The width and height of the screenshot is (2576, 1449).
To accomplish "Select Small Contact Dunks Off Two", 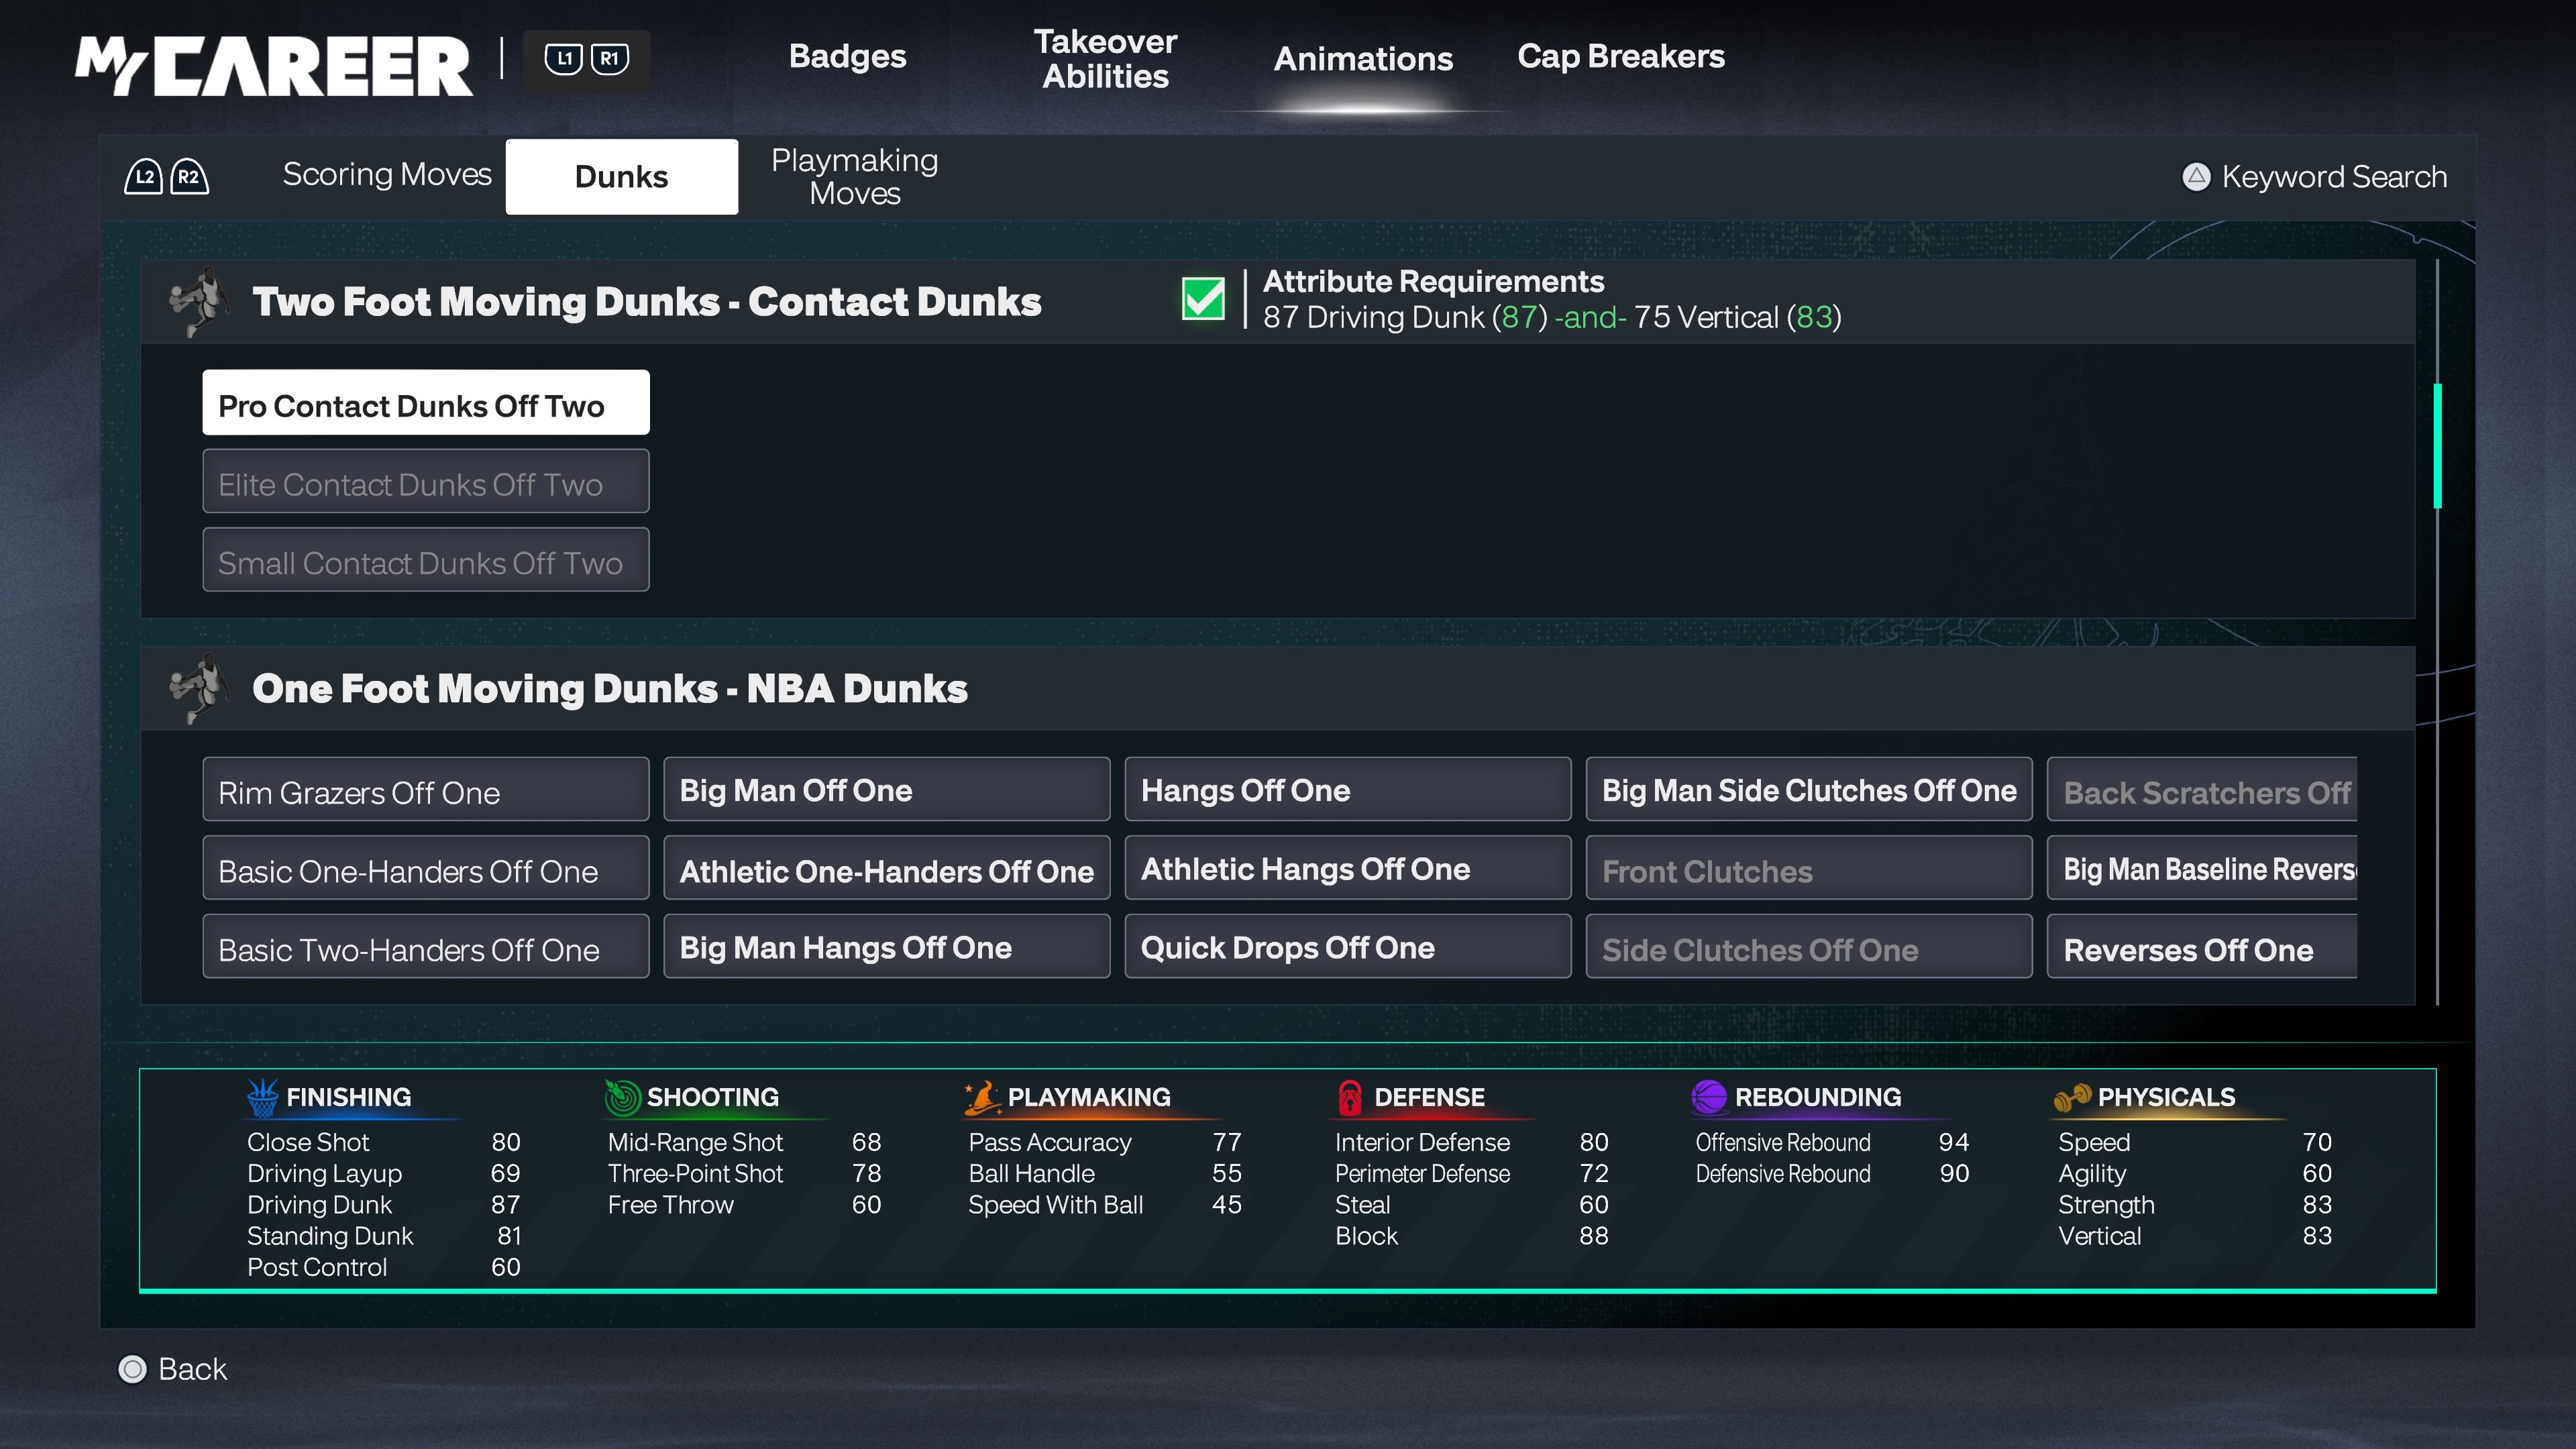I will [426, 560].
